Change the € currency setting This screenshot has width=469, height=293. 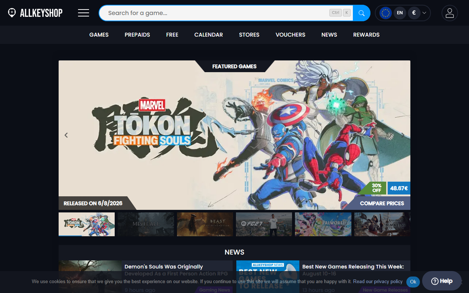(414, 13)
